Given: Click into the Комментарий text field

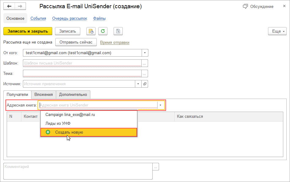Looking at the screenshot, I should [78, 171].
